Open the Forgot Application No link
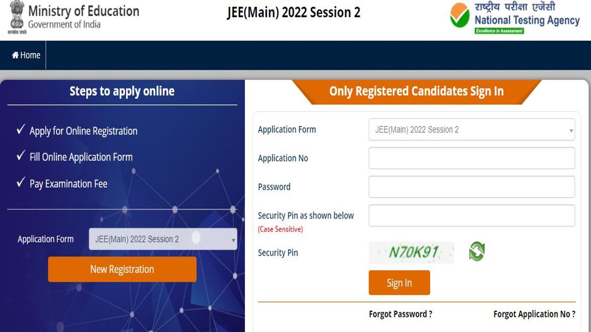Viewport: 591px width, 332px height. coord(533,314)
